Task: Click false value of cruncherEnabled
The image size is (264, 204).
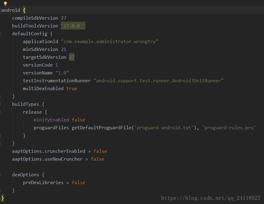Action: [100, 151]
